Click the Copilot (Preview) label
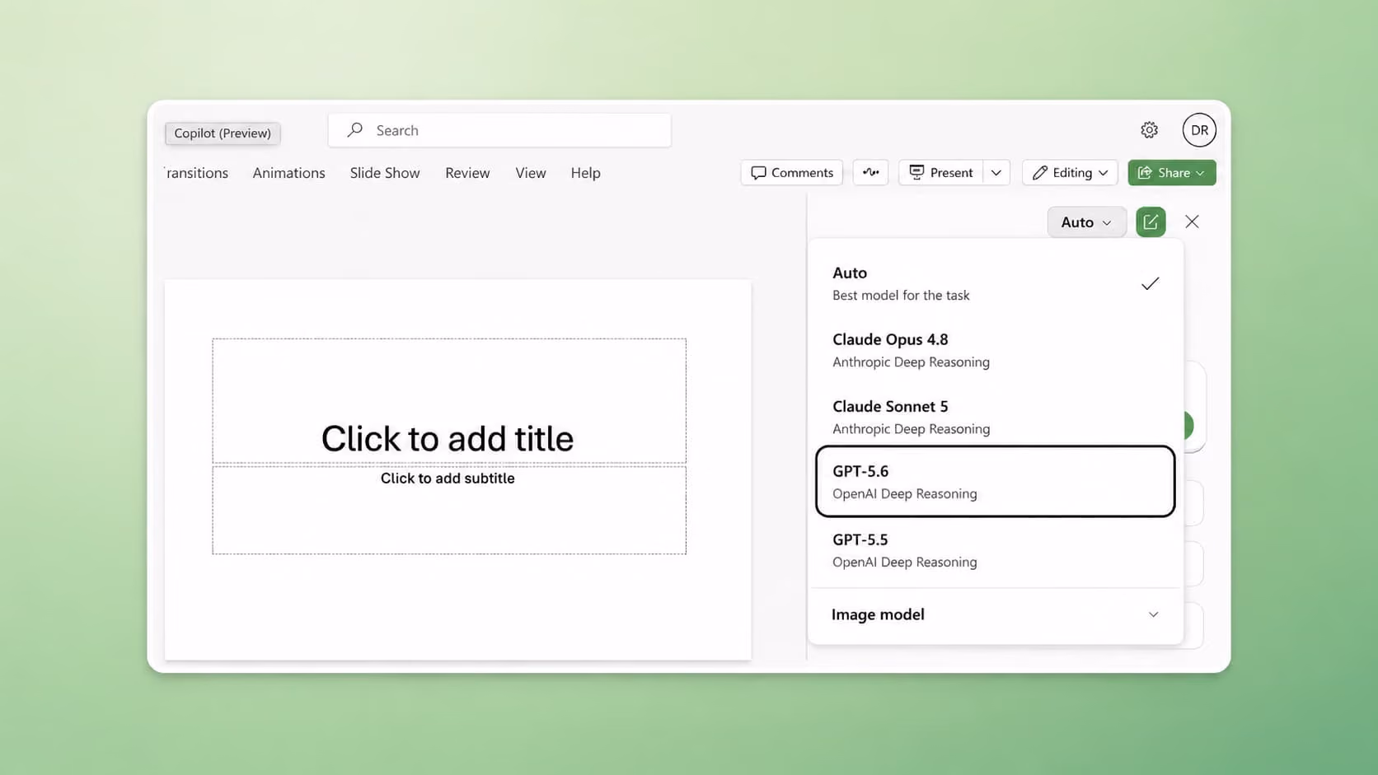1378x775 pixels. pos(223,133)
